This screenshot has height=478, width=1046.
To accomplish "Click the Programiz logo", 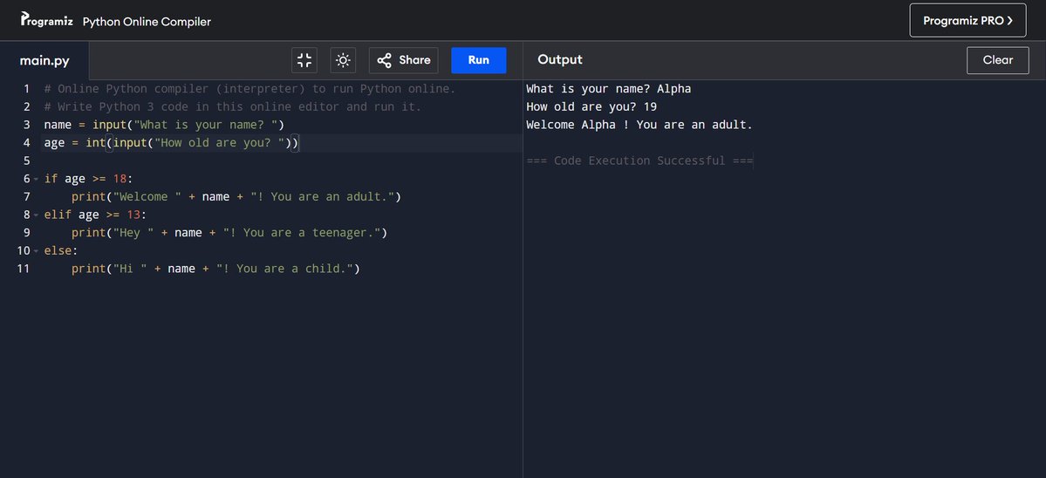I will (x=47, y=20).
